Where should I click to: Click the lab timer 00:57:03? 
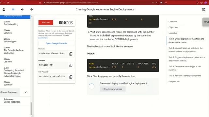pos(66,22)
